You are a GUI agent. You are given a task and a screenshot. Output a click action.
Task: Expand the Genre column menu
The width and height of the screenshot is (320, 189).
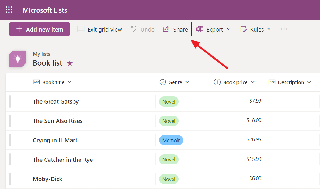click(x=188, y=82)
